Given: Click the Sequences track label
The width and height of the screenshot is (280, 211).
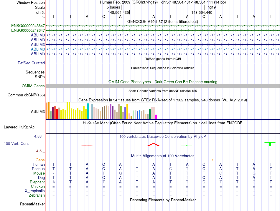Looking at the screenshot, I should point(35,72).
